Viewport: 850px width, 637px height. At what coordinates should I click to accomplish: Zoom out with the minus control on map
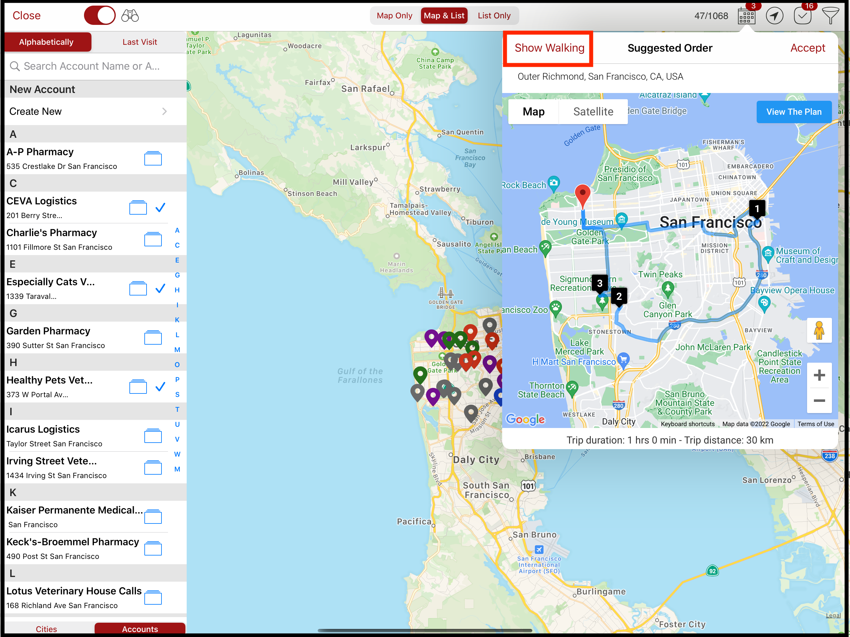(x=820, y=401)
